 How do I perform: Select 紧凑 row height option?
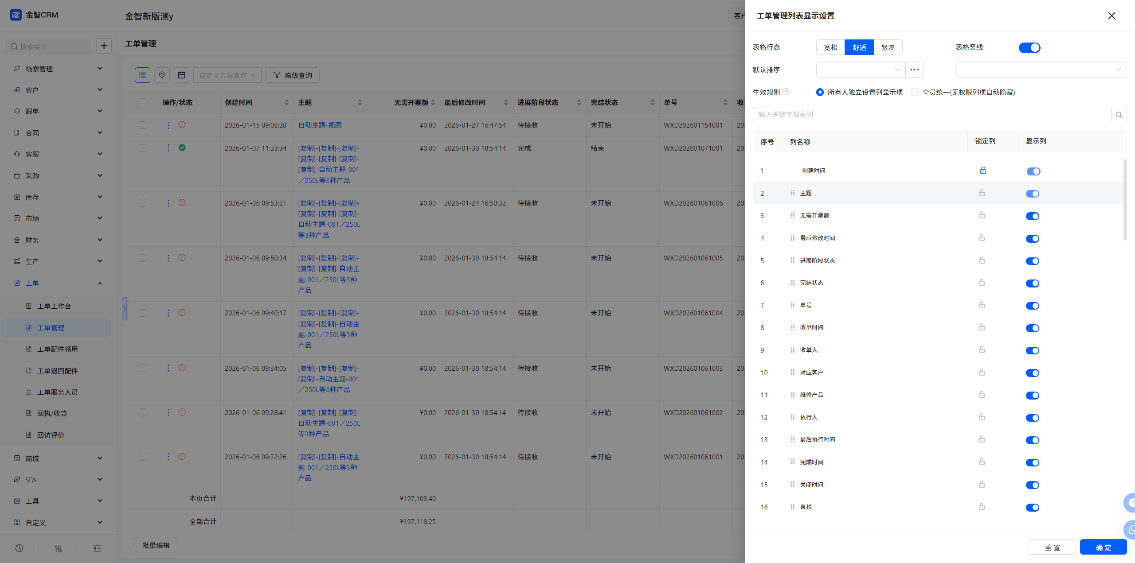pyautogui.click(x=888, y=47)
